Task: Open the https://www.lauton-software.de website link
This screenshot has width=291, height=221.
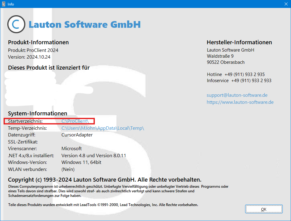Action: click(x=240, y=102)
